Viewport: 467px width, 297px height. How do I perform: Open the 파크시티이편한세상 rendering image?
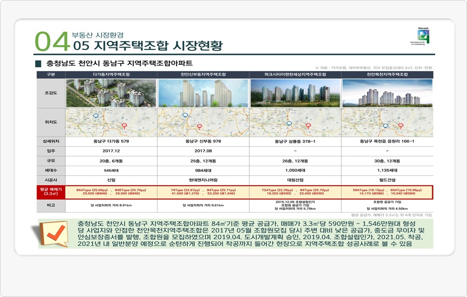(295, 93)
